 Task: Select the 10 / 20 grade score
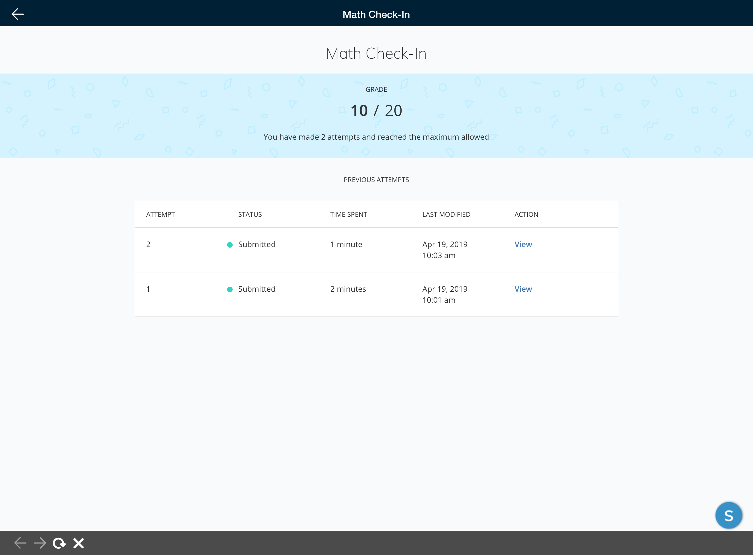[x=376, y=110]
